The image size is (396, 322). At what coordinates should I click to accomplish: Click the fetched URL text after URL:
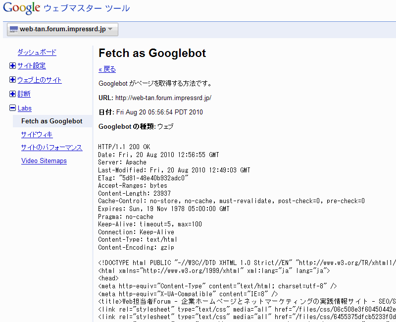click(x=163, y=98)
